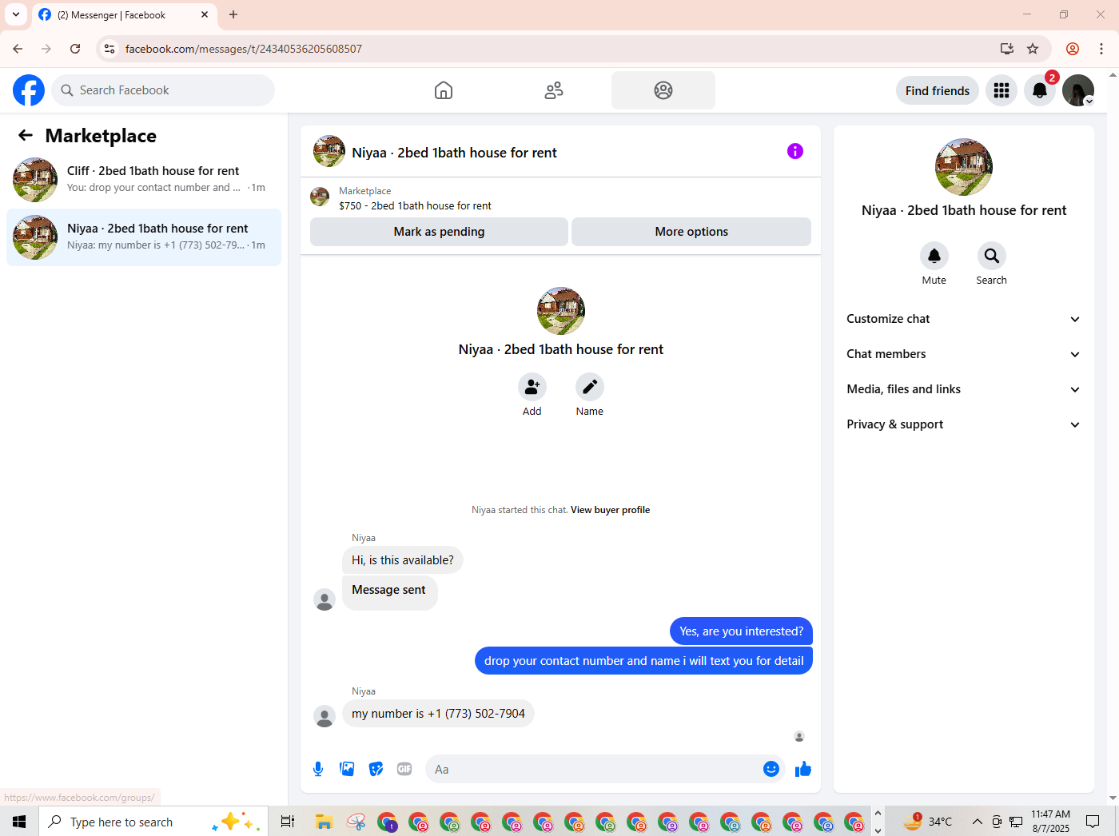Open the GIF picker icon
Image resolution: width=1119 pixels, height=836 pixels.
click(x=404, y=769)
